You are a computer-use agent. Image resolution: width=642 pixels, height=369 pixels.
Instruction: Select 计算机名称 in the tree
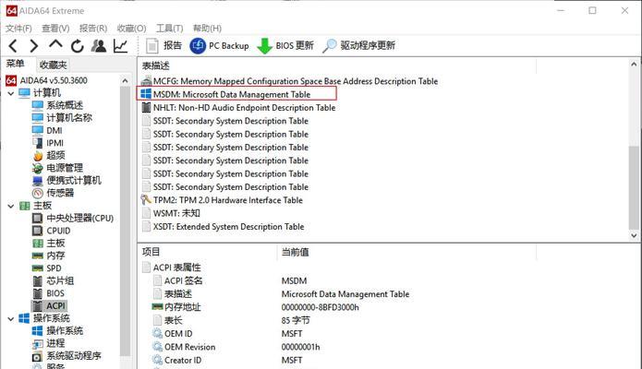coord(62,118)
